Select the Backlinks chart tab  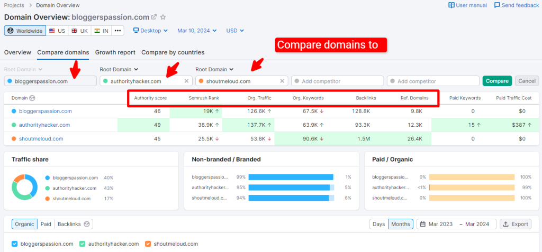pos(73,224)
